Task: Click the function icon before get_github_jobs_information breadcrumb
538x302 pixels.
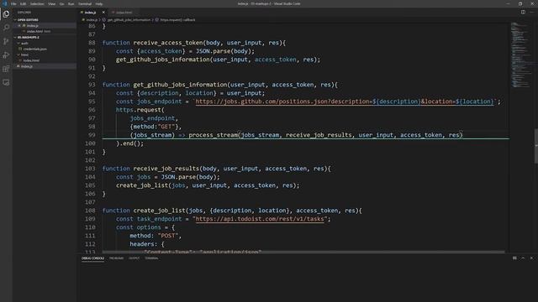Action: pyautogui.click(x=104, y=20)
